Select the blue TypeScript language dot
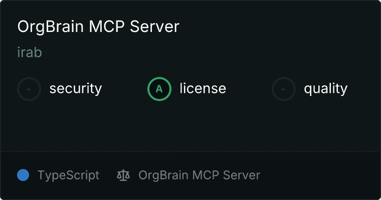The image size is (381, 200). 23,175
